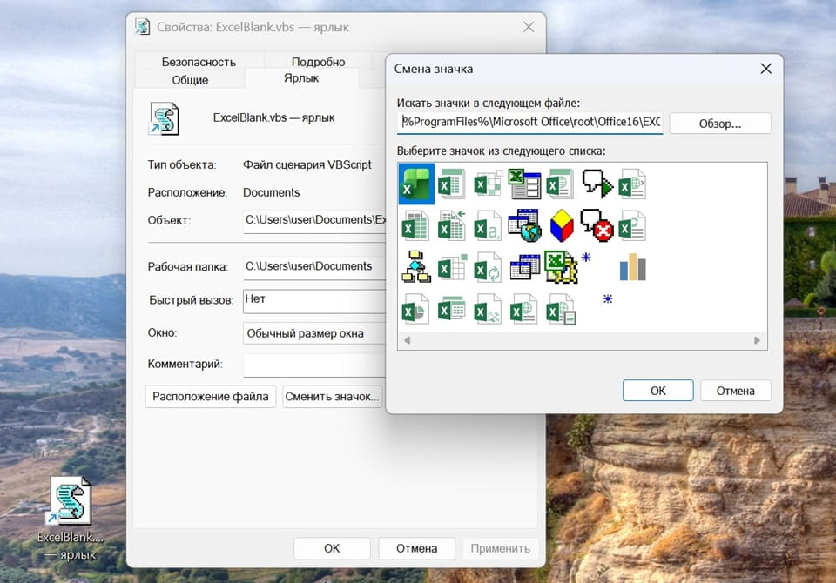Pick the flowchart diagram icon
The width and height of the screenshot is (836, 583).
[416, 266]
